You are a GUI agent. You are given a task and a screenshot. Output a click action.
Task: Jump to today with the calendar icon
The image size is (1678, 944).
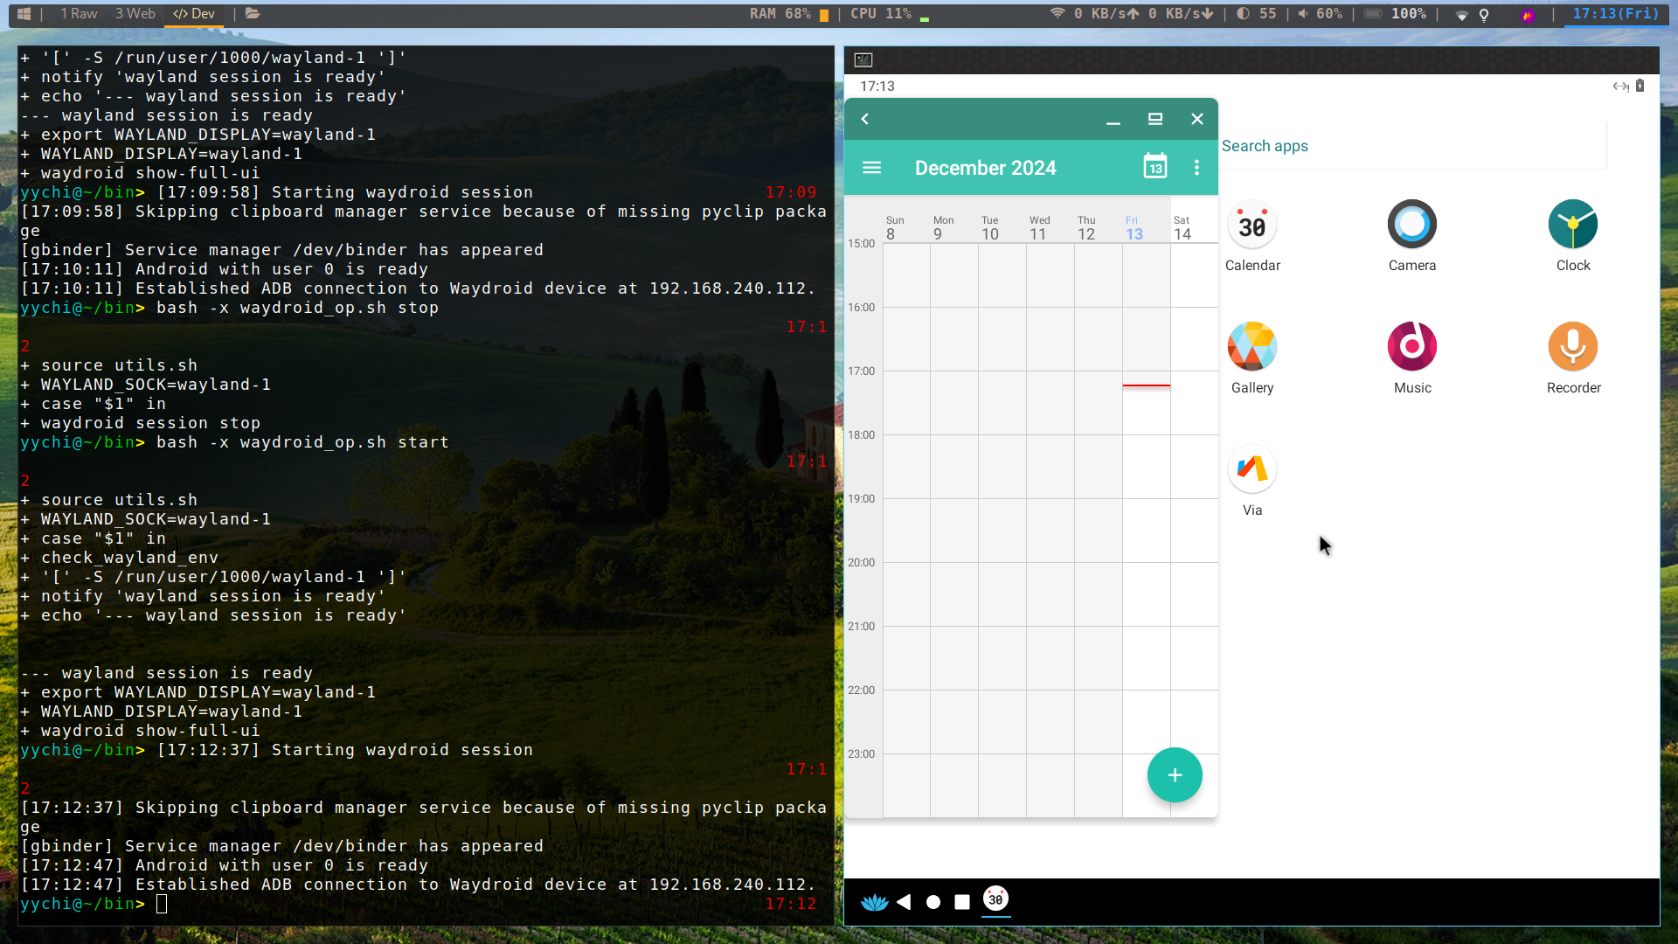point(1154,167)
